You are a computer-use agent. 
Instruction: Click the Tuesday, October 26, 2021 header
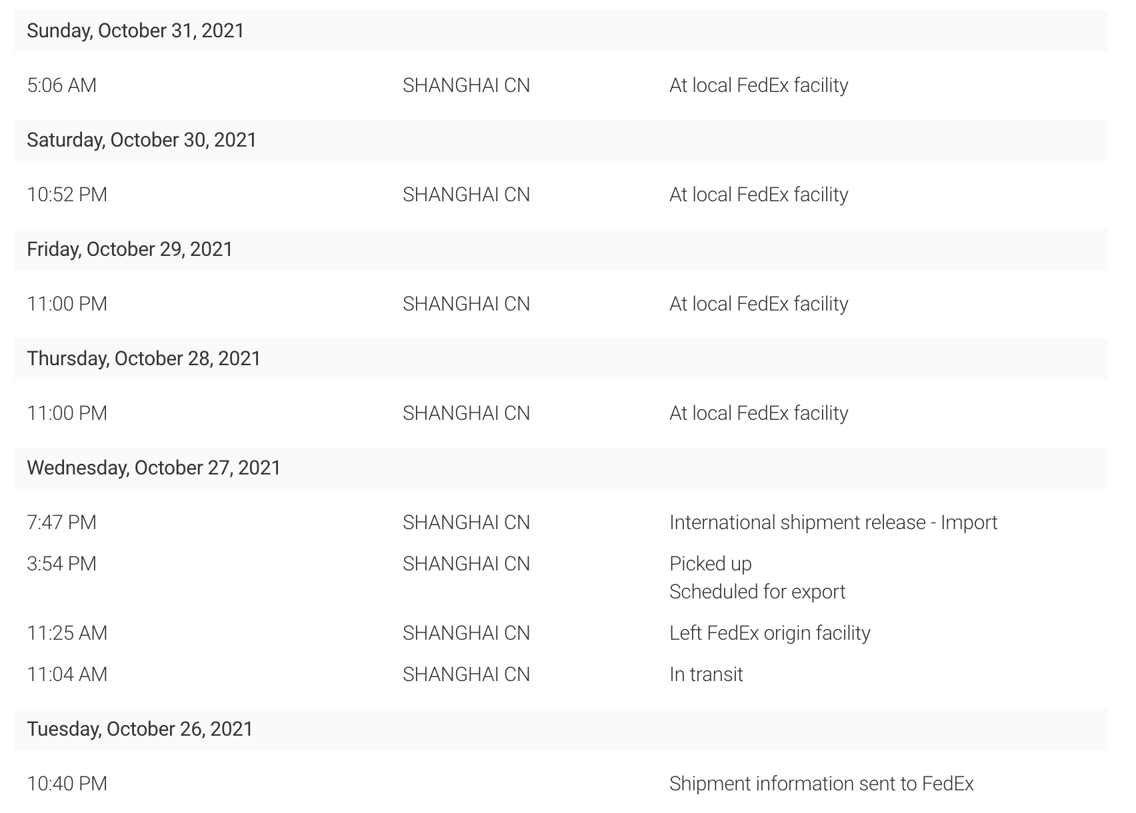pyautogui.click(x=139, y=729)
